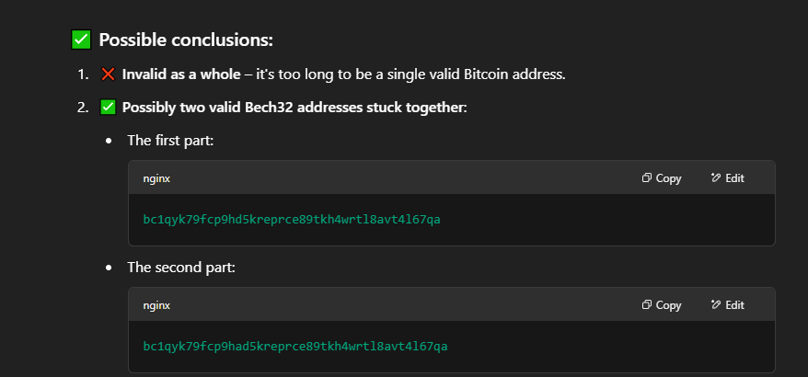Copy the first address code block
This screenshot has height=377, width=808.
click(662, 178)
